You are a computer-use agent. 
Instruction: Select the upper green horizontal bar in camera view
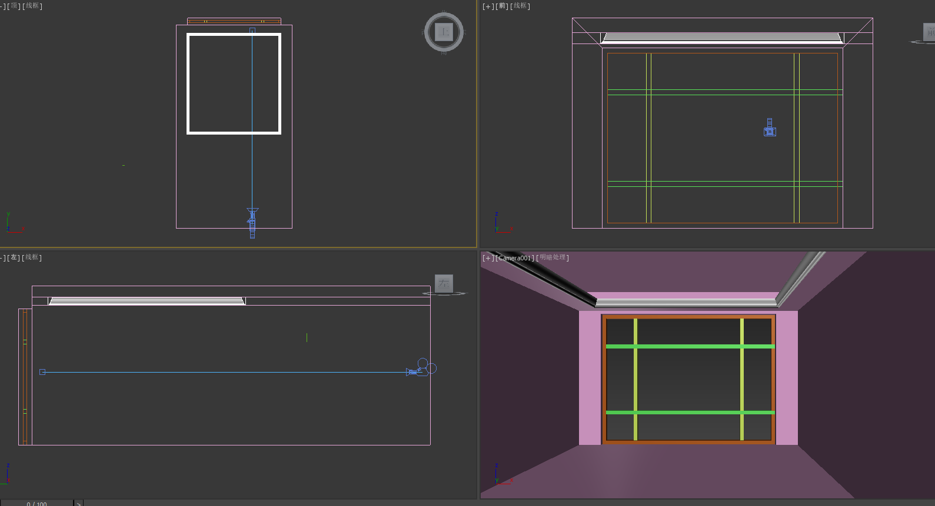690,347
